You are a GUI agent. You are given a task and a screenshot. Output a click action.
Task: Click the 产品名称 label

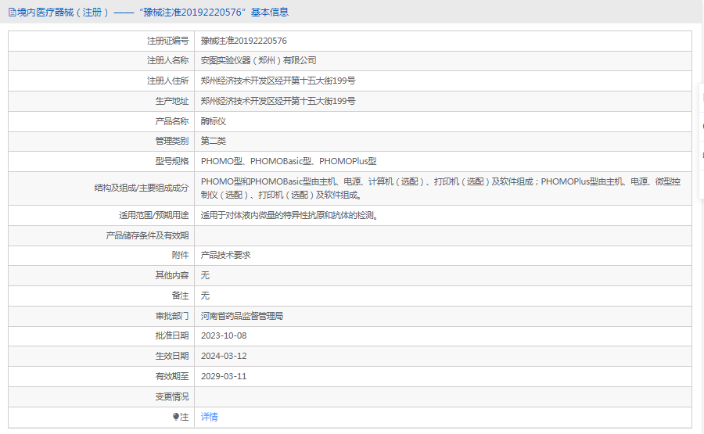(x=172, y=121)
